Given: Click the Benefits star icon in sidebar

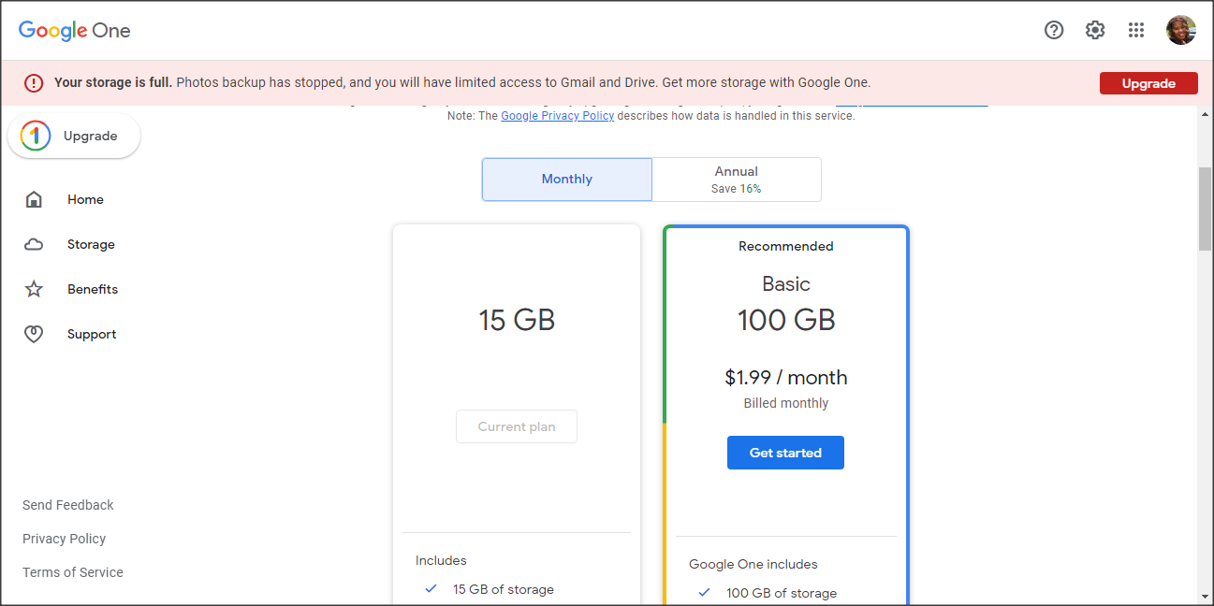Looking at the screenshot, I should (x=34, y=289).
